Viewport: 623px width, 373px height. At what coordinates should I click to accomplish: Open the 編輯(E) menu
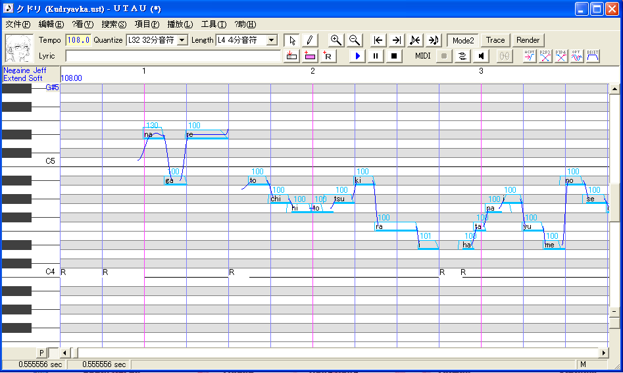click(51, 24)
